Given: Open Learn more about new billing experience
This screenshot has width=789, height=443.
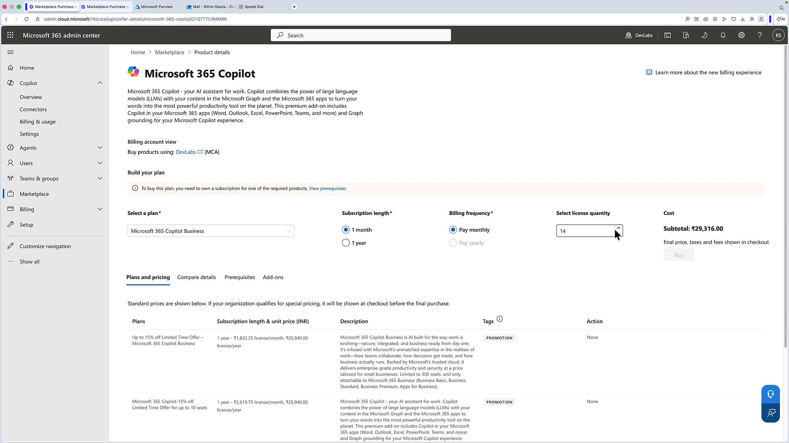Looking at the screenshot, I should coord(704,72).
